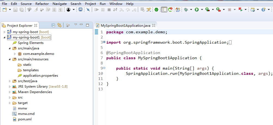Collapse All in Project Explorer
The image size is (273, 125).
pyautogui.click(x=53, y=25)
